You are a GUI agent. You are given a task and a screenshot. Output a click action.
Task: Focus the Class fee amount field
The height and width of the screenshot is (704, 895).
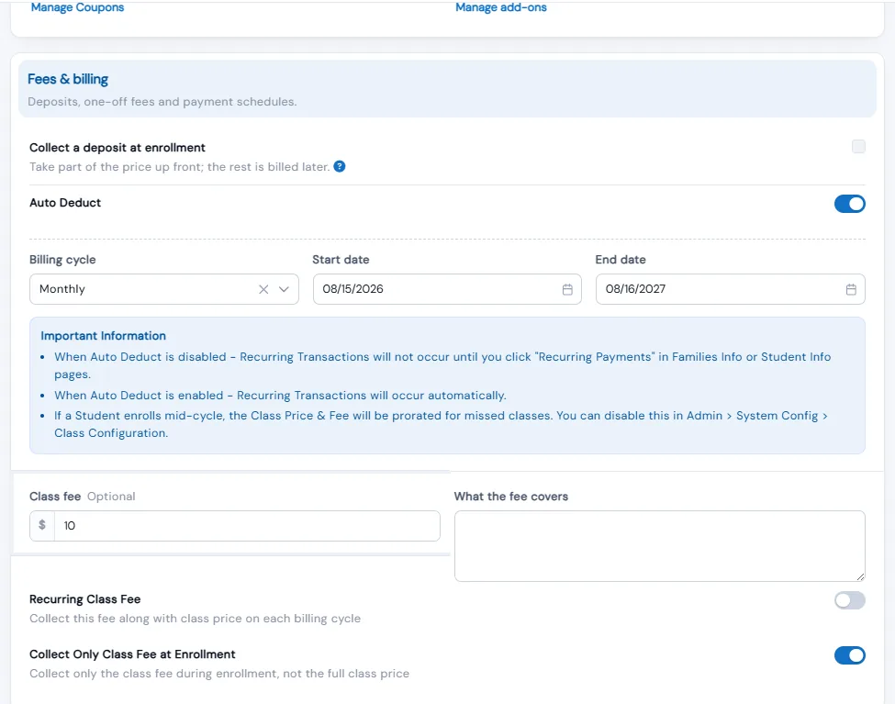[247, 525]
